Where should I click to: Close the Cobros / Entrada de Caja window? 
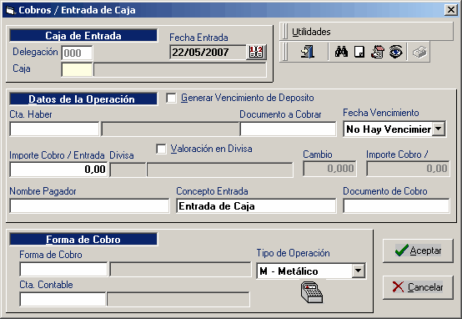451,10
